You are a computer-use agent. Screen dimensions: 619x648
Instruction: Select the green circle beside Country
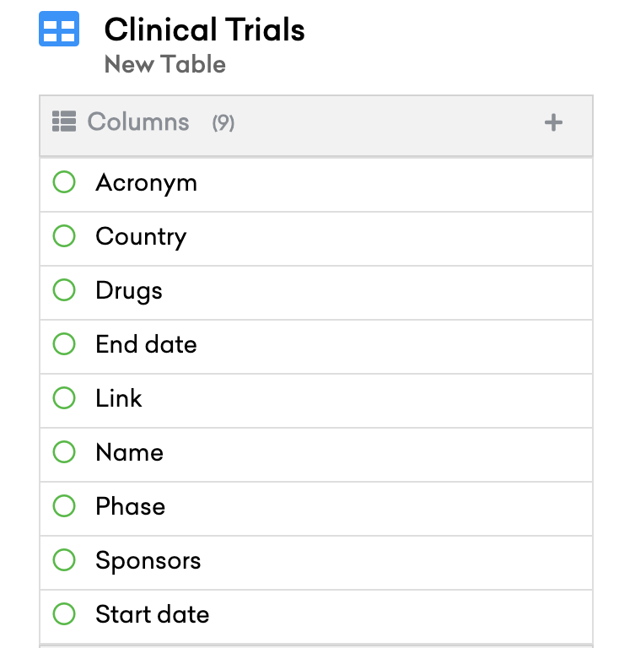click(x=64, y=236)
